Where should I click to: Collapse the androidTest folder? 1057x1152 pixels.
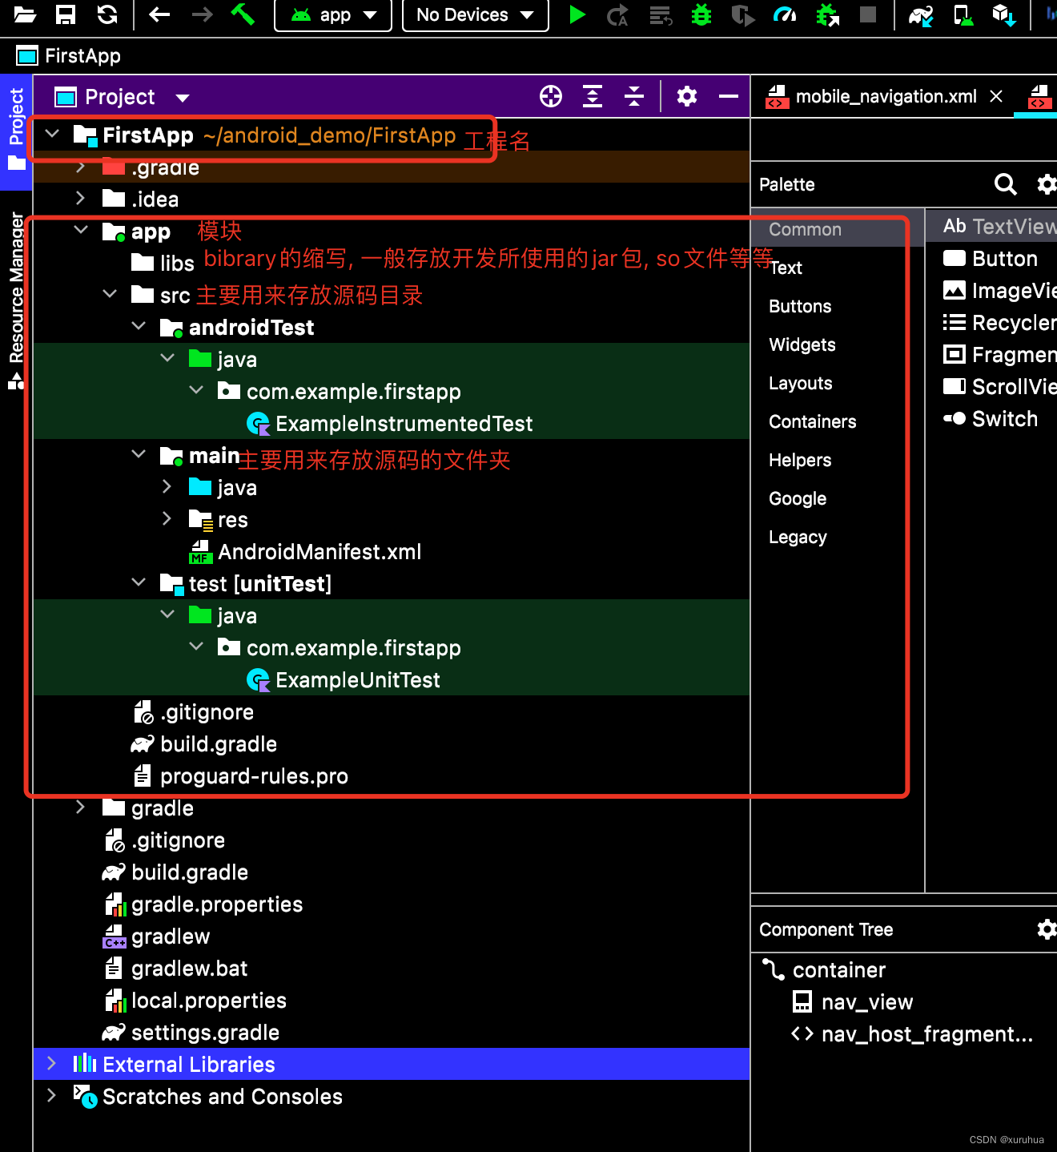point(139,326)
